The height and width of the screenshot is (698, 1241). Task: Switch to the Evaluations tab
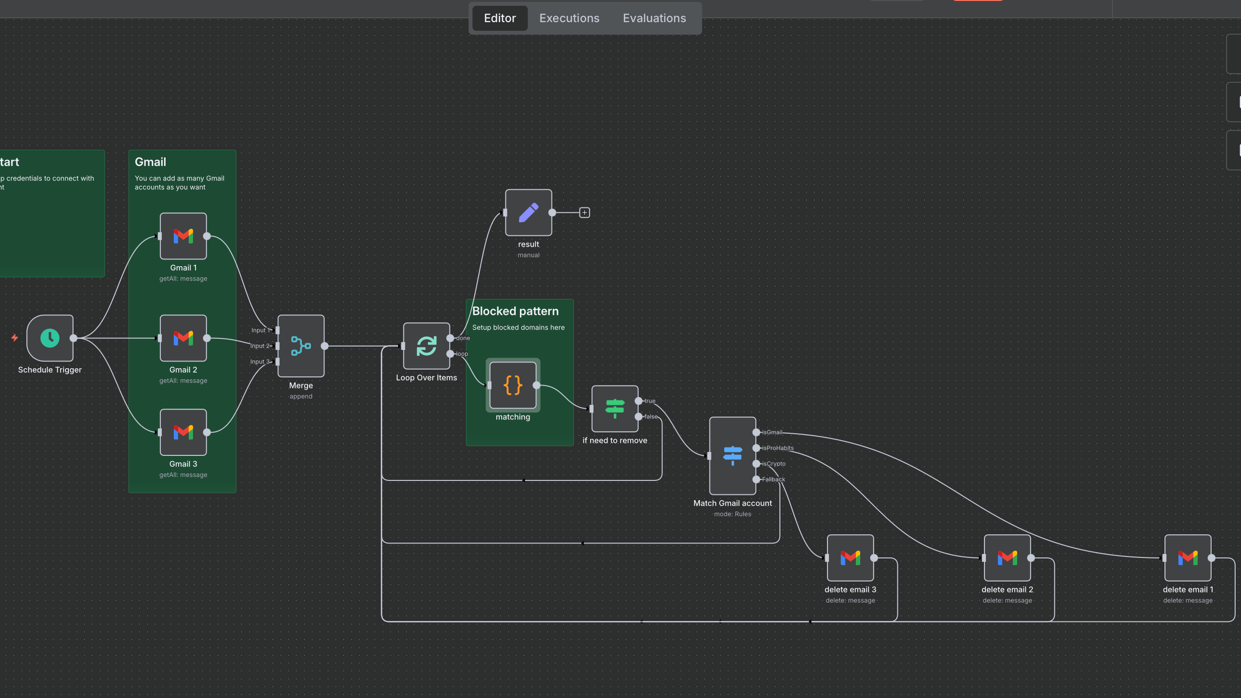(x=654, y=18)
